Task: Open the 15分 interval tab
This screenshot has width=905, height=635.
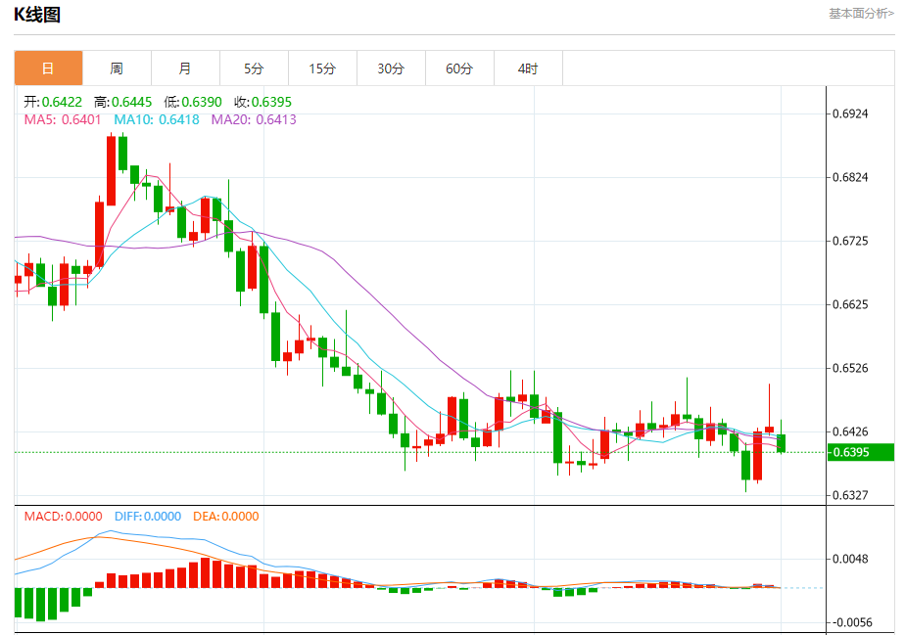Action: 322,68
